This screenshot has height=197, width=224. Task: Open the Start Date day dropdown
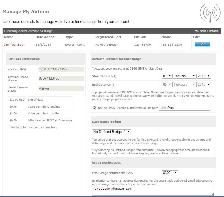[167, 76]
